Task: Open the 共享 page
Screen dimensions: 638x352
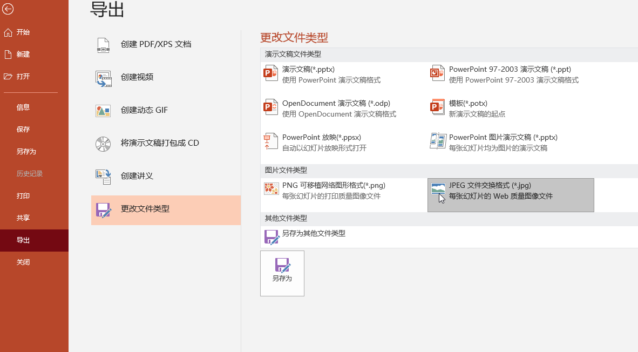Action: coord(34,218)
